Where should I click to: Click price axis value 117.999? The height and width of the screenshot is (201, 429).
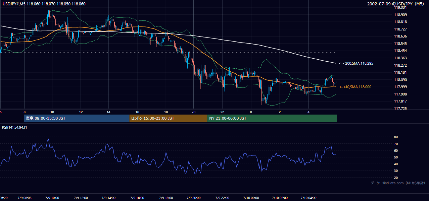click(x=400, y=87)
